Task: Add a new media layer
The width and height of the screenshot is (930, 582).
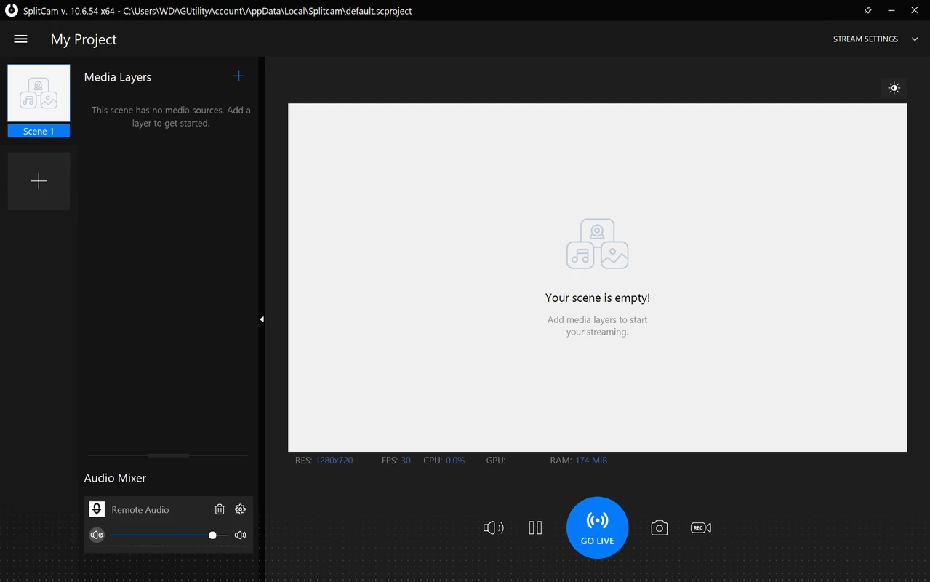Action: (238, 76)
